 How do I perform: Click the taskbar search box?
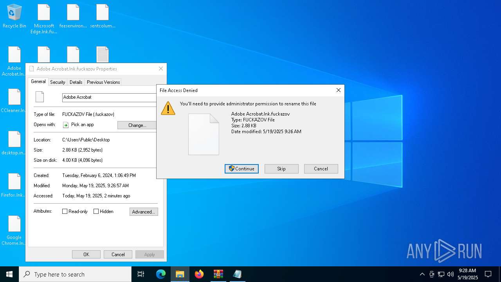point(75,274)
